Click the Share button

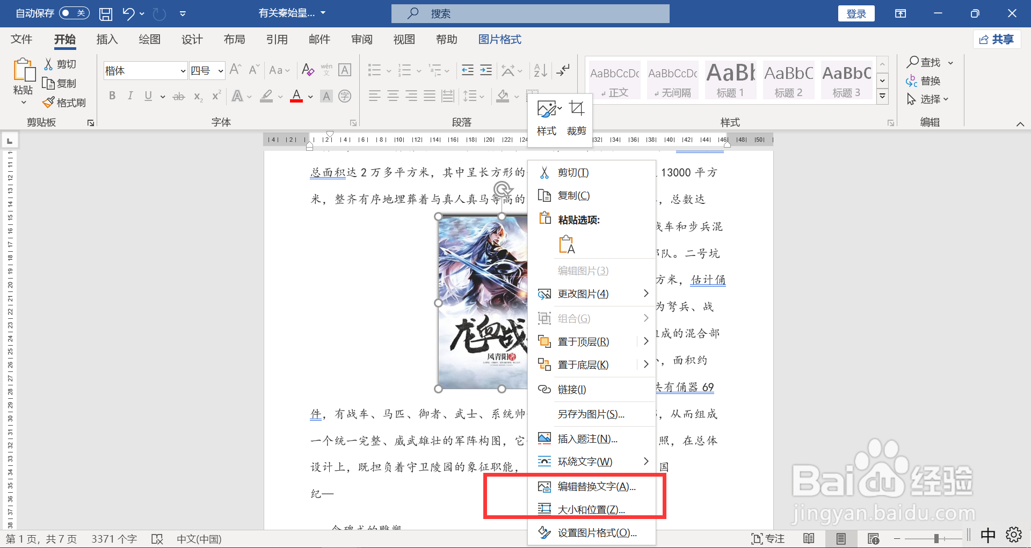coord(997,39)
